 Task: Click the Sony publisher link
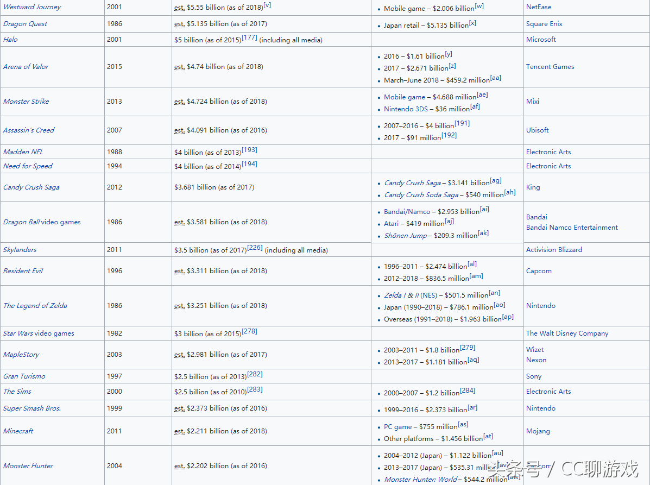[533, 376]
